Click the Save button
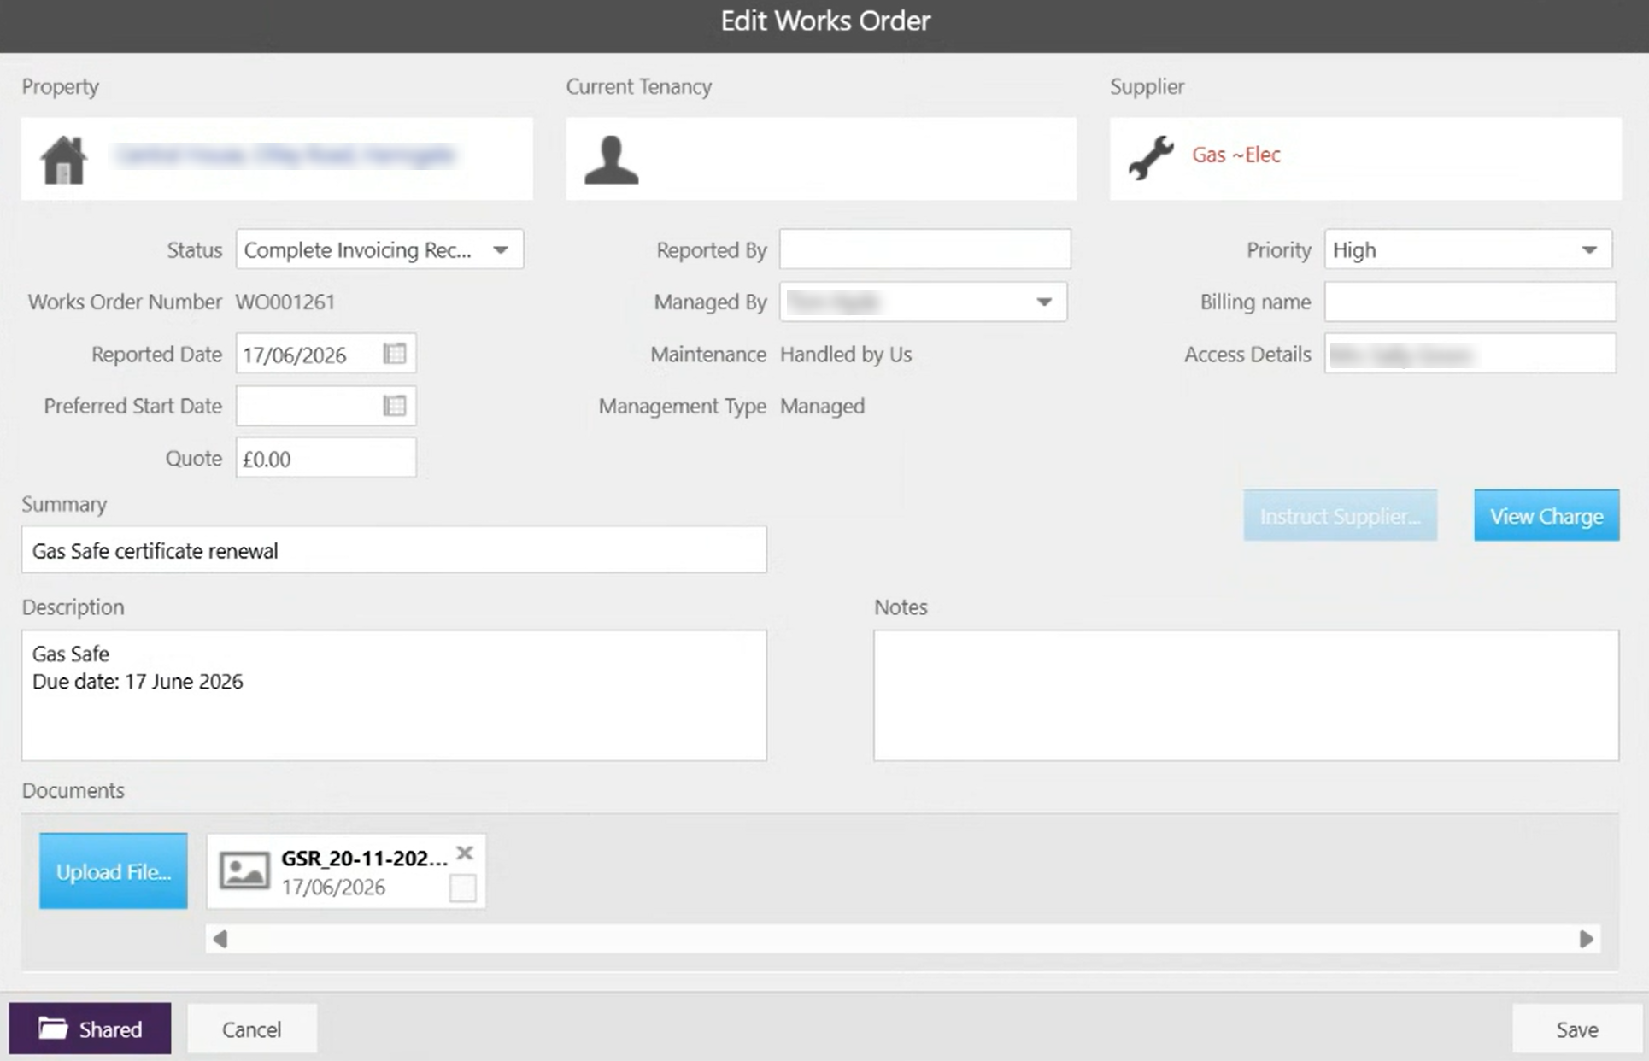This screenshot has height=1061, width=1649. click(x=1576, y=1029)
